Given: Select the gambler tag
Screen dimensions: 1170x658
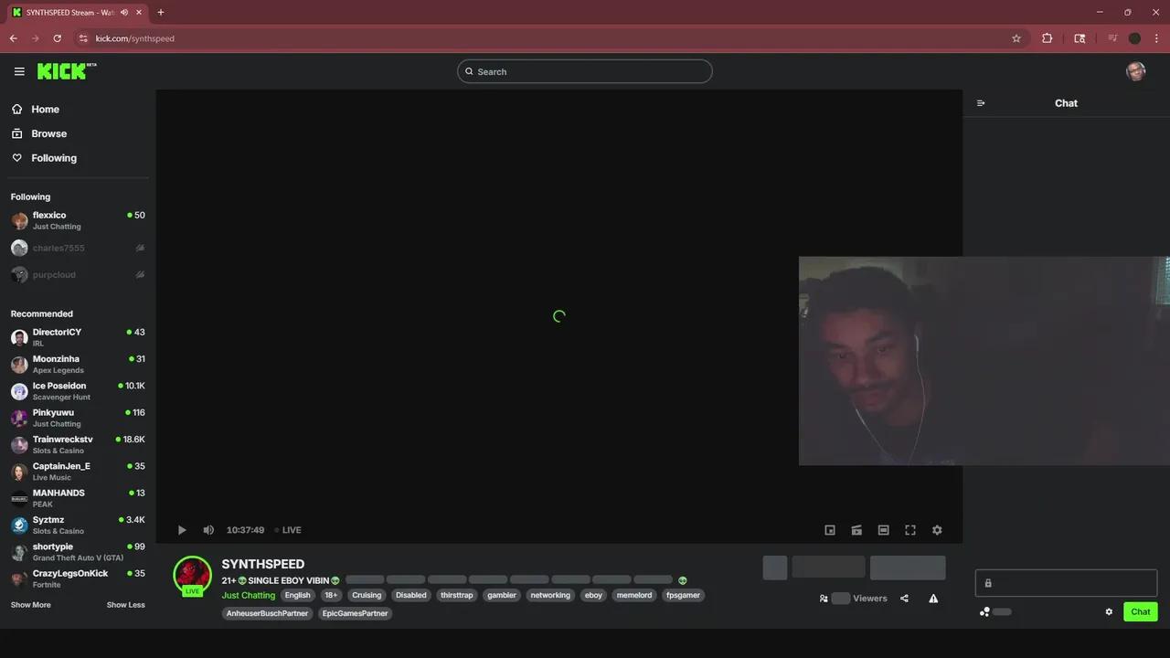Looking at the screenshot, I should pos(502,595).
